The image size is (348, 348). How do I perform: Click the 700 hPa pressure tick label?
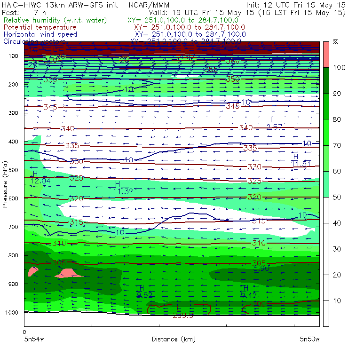pyautogui.click(x=13, y=227)
